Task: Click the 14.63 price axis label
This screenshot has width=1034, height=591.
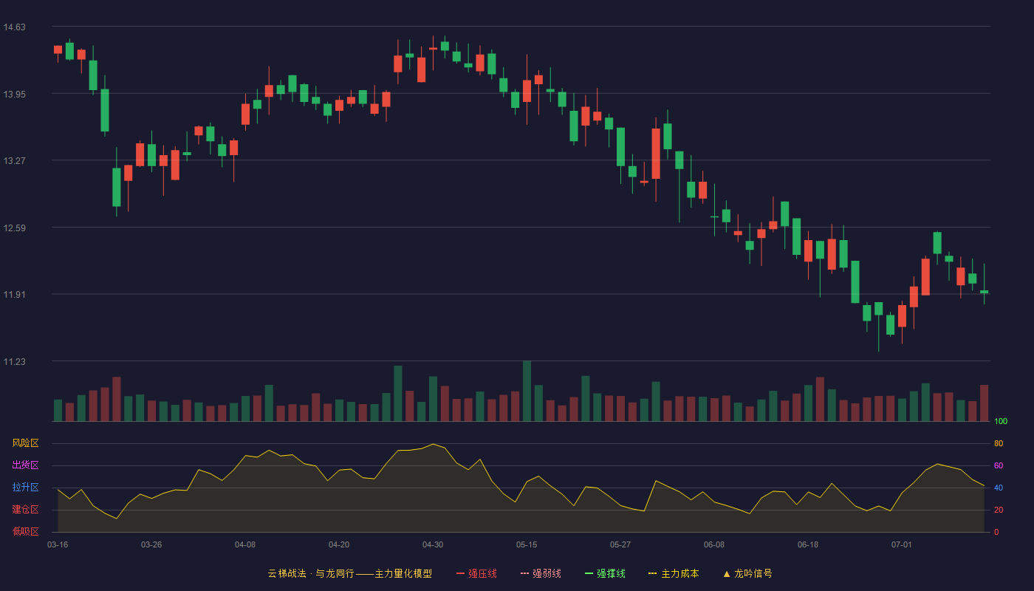Action: [15, 27]
